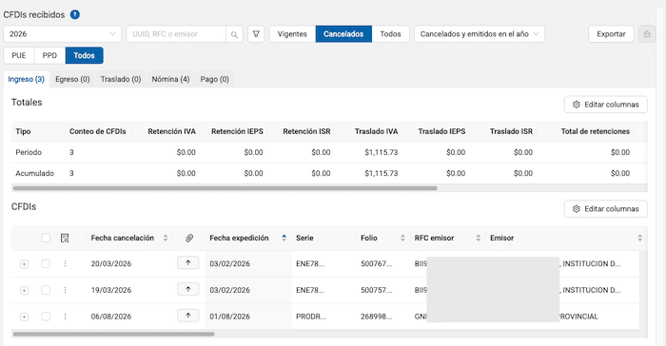Image resolution: width=666 pixels, height=346 pixels.
Task: Tick the checkbox for row 06/08/2026
Action: point(46,317)
